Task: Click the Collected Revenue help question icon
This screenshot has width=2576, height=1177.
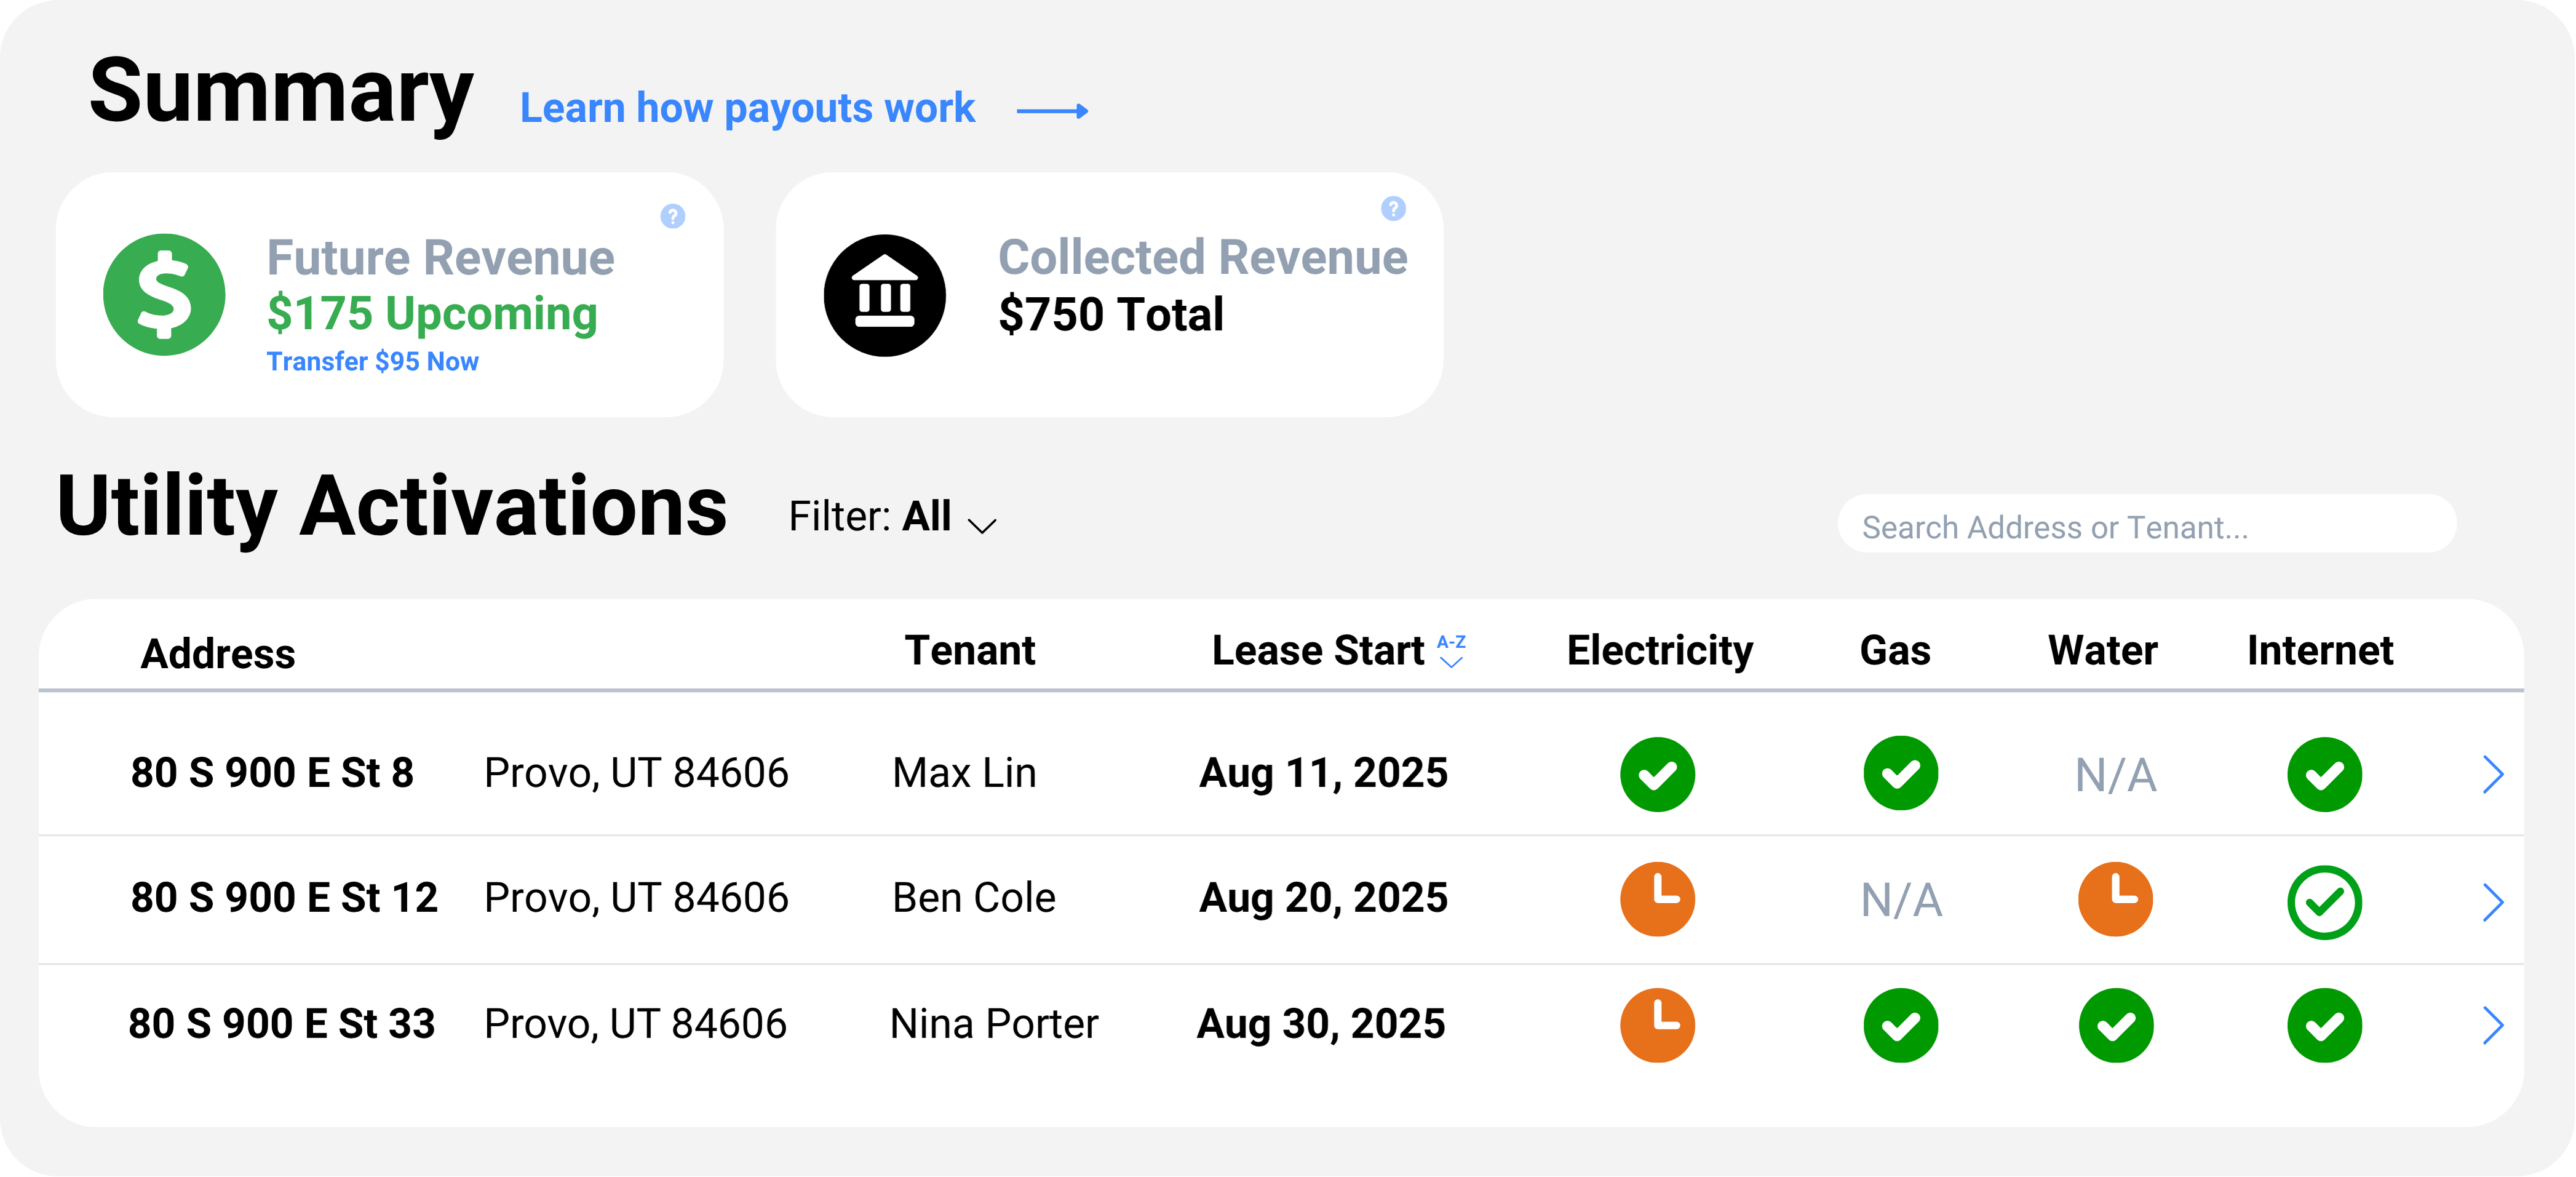Action: (1393, 208)
